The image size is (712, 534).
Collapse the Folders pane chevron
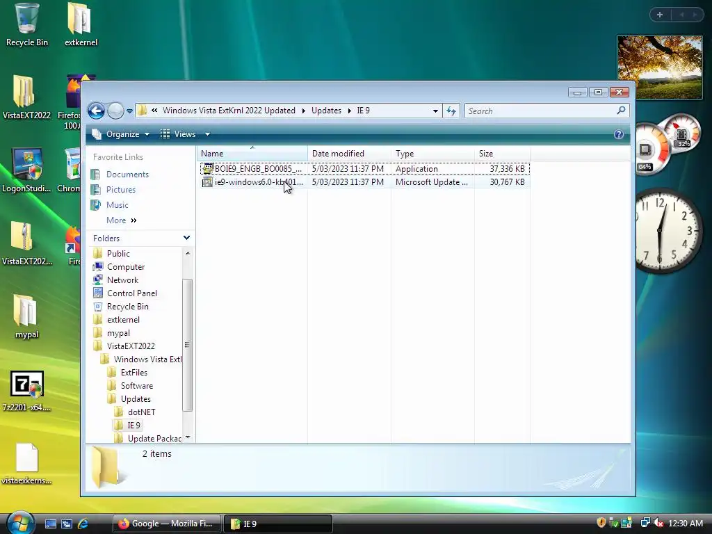click(x=186, y=238)
